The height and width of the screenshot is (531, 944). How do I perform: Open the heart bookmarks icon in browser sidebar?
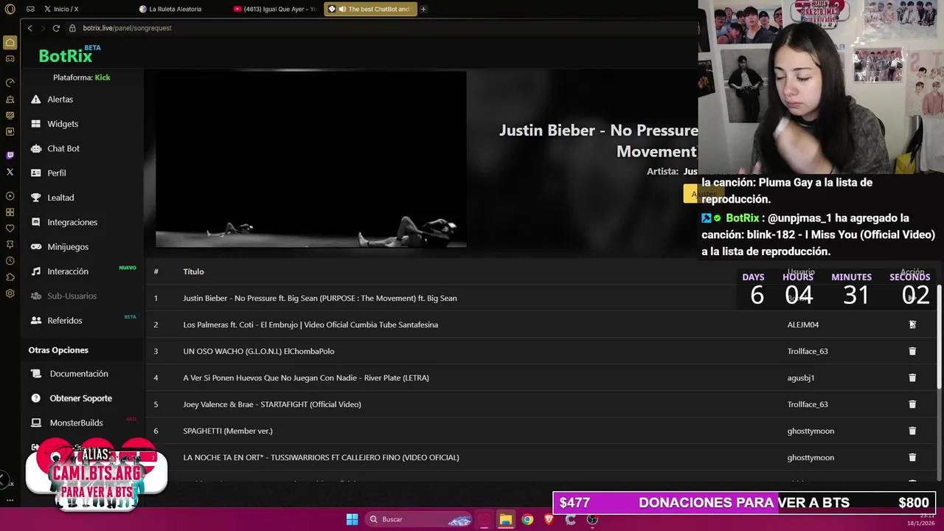[x=10, y=229]
